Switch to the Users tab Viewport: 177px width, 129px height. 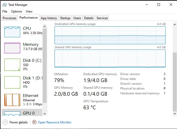point(77,18)
